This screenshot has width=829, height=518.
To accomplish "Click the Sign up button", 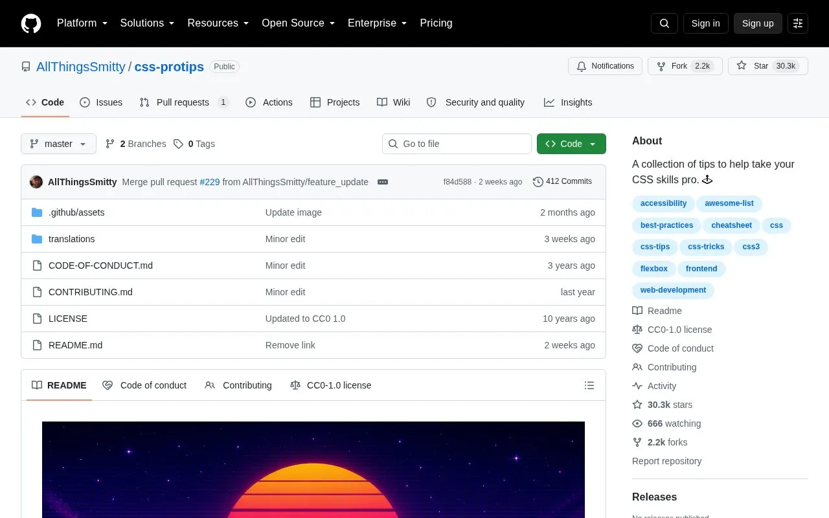I will (758, 23).
